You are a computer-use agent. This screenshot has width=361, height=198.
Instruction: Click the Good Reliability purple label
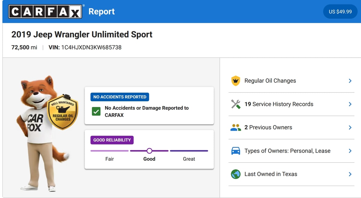tap(112, 140)
